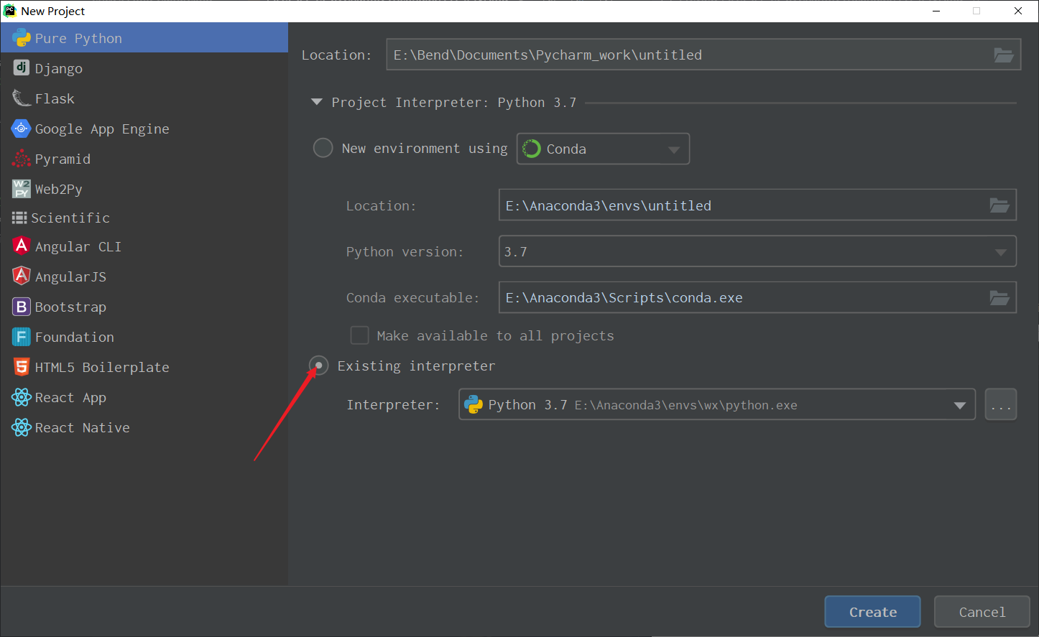
Task: Choose React App project type
Action: pyautogui.click(x=144, y=397)
